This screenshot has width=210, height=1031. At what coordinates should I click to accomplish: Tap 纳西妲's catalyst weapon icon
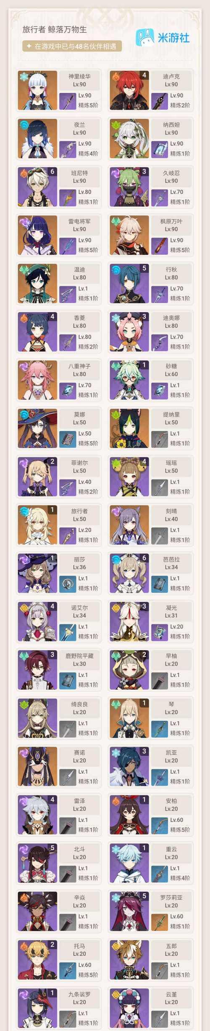(159, 149)
